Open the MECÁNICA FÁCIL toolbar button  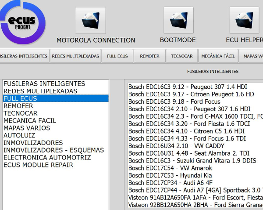[218, 56]
